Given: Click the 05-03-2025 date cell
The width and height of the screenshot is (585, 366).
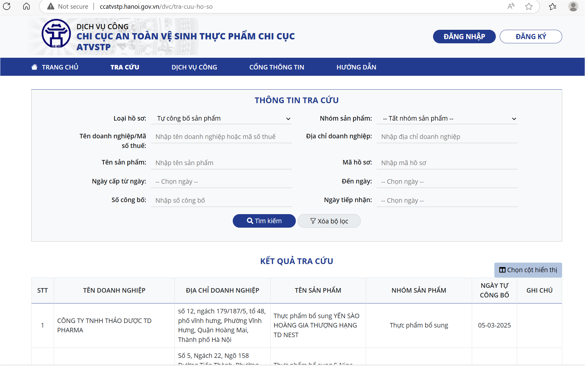Looking at the screenshot, I should coord(494,325).
